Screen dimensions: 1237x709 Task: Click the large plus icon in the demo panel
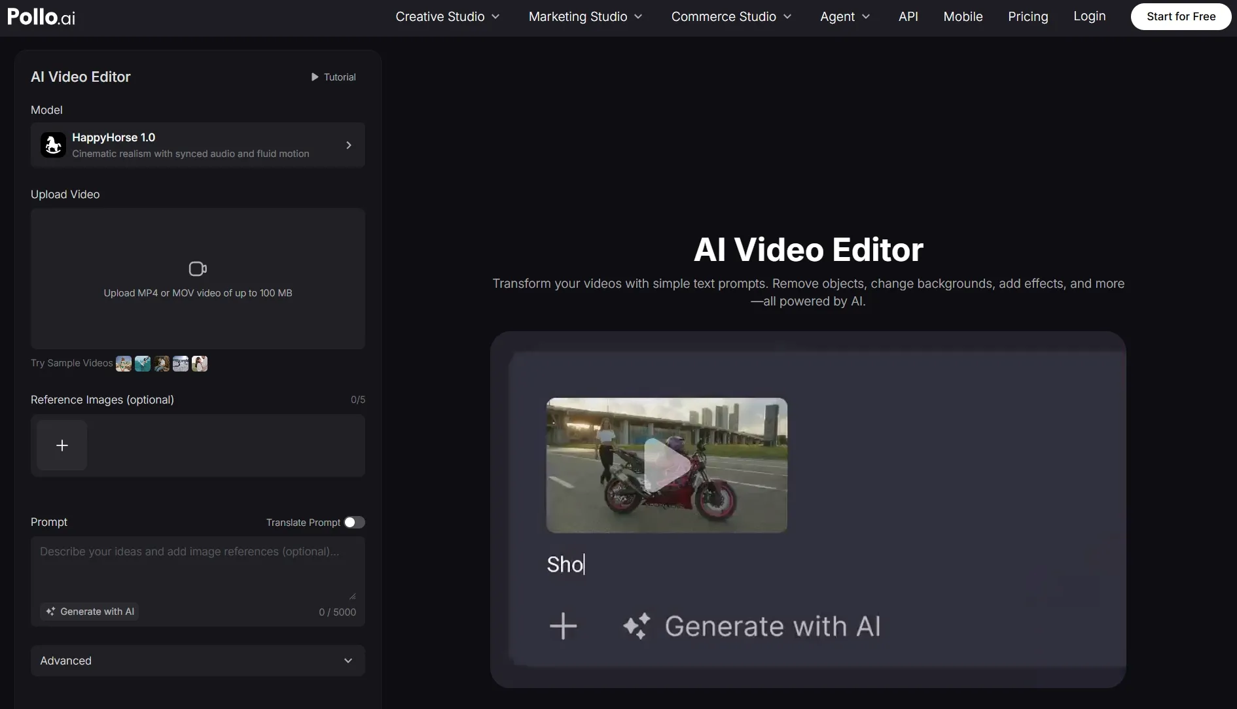(x=563, y=626)
